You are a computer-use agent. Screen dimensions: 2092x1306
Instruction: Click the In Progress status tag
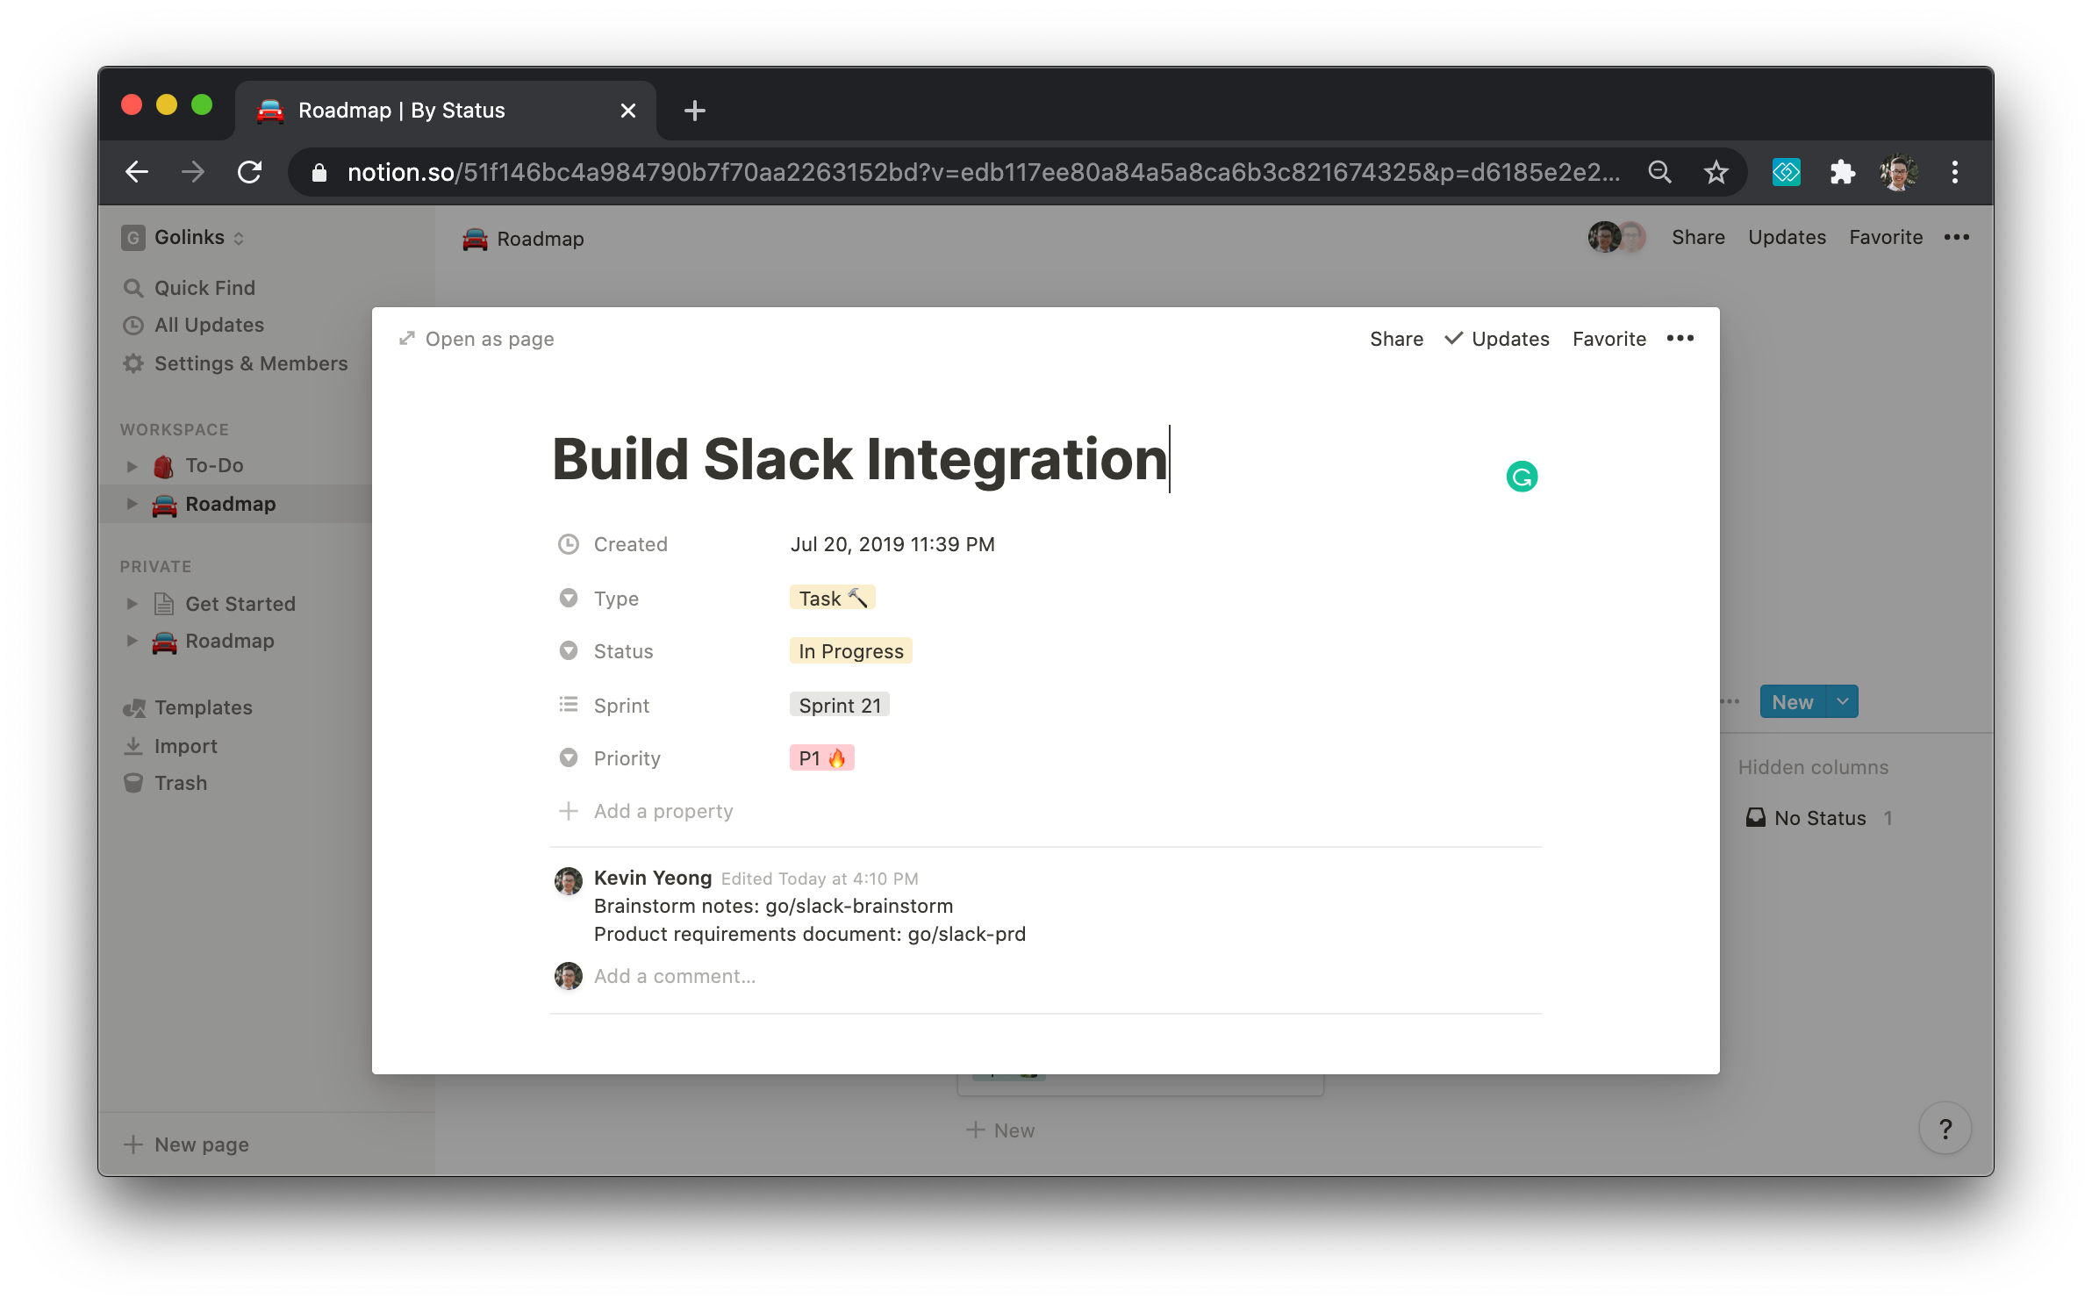(x=850, y=651)
